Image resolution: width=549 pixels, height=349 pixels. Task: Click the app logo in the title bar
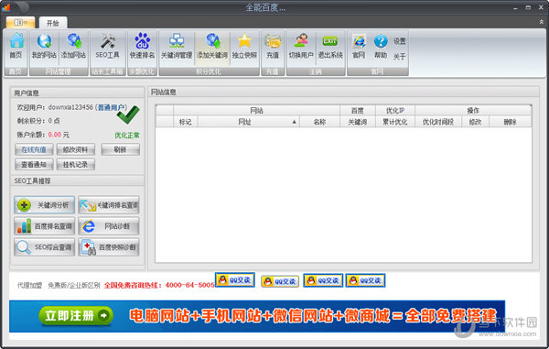tap(6, 6)
